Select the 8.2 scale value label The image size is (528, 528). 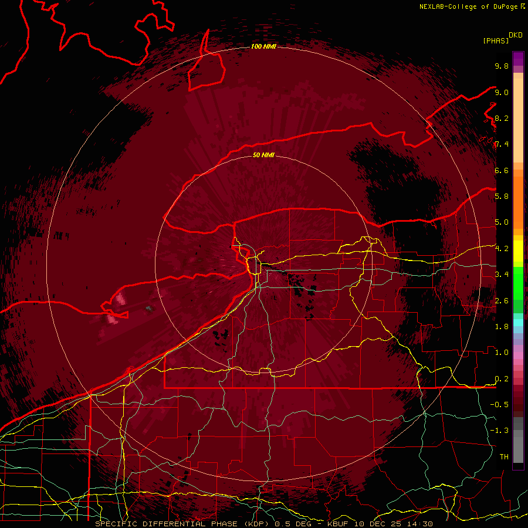pos(502,118)
